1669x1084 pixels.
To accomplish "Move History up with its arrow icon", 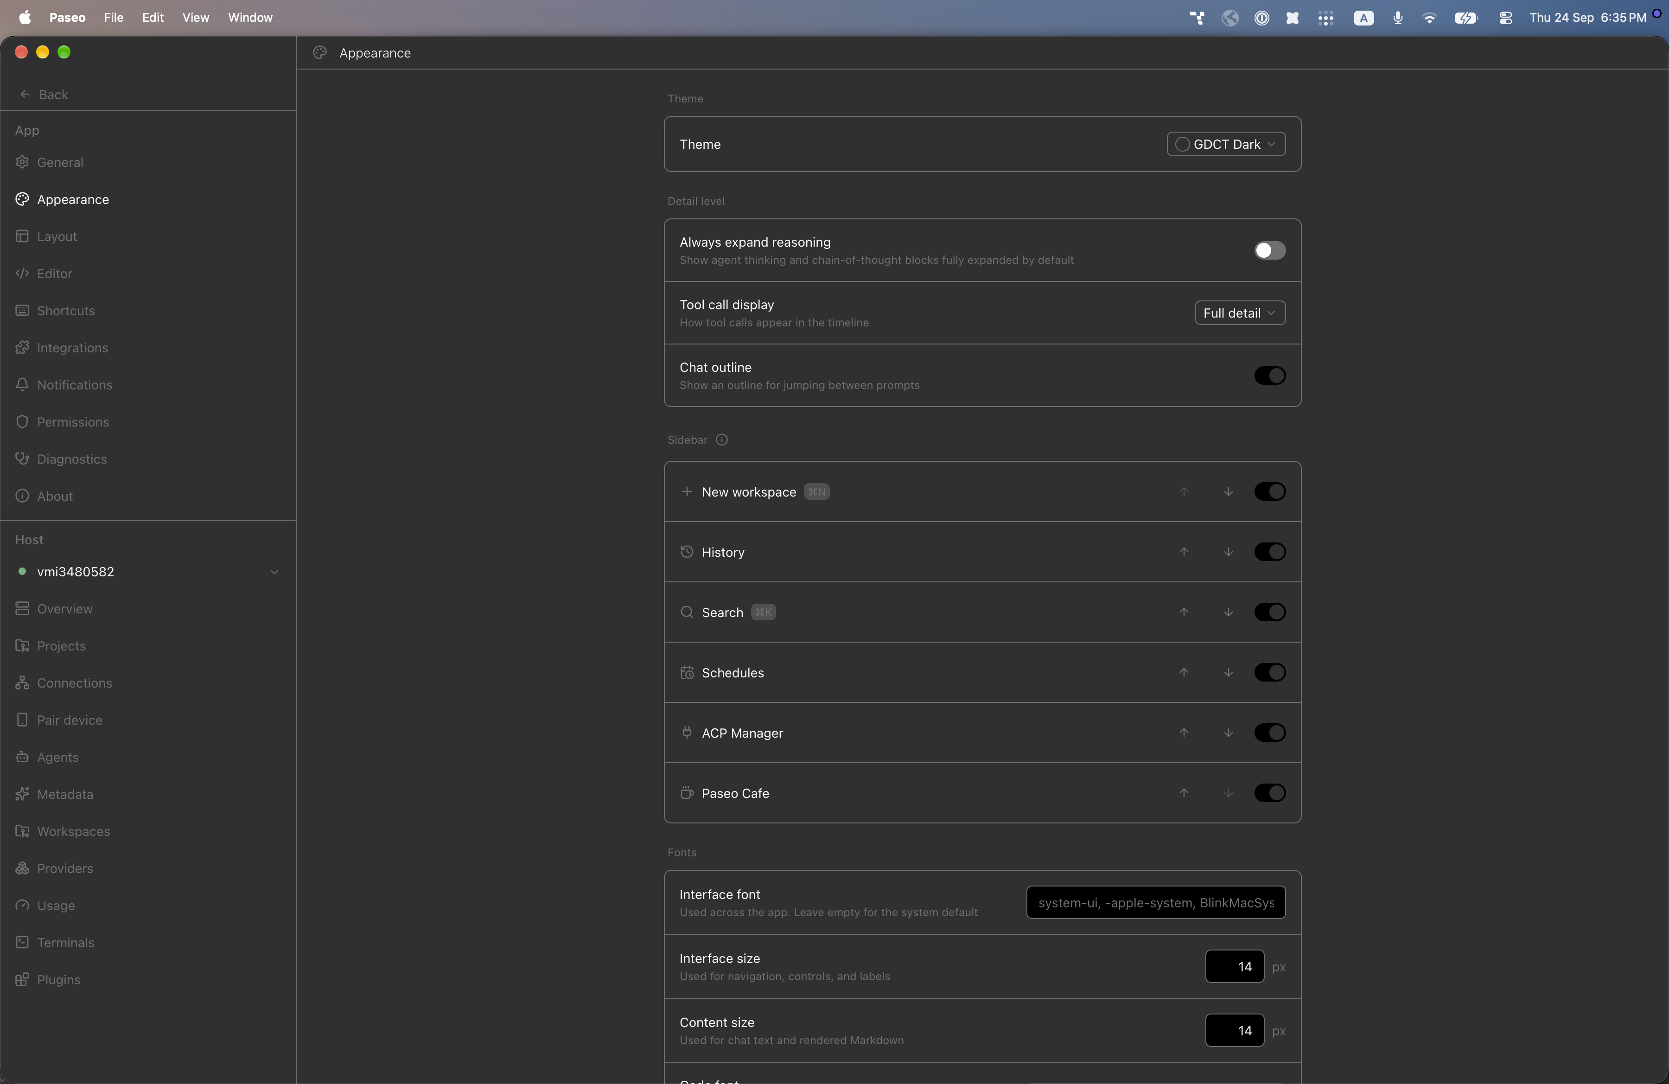I will click(1184, 552).
